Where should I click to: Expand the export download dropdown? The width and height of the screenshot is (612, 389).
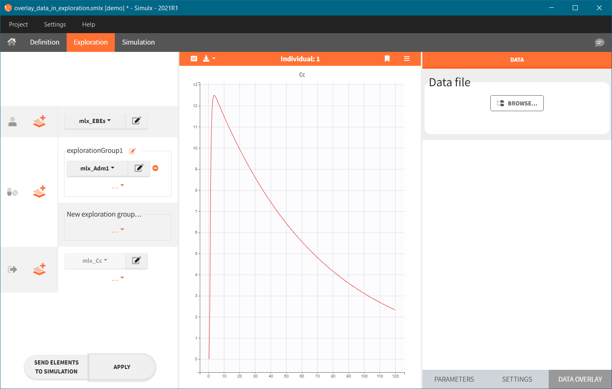(209, 59)
